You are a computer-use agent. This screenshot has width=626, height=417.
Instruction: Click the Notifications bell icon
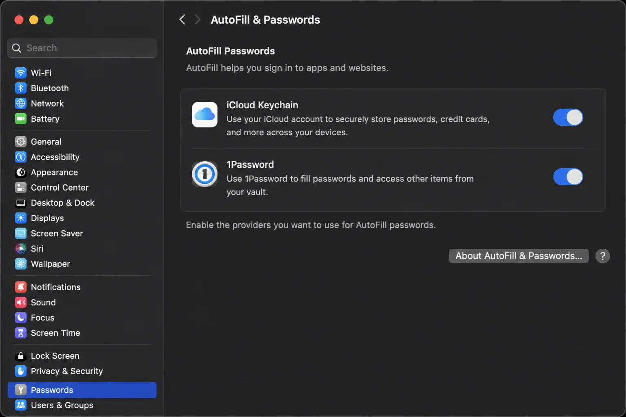(x=21, y=287)
